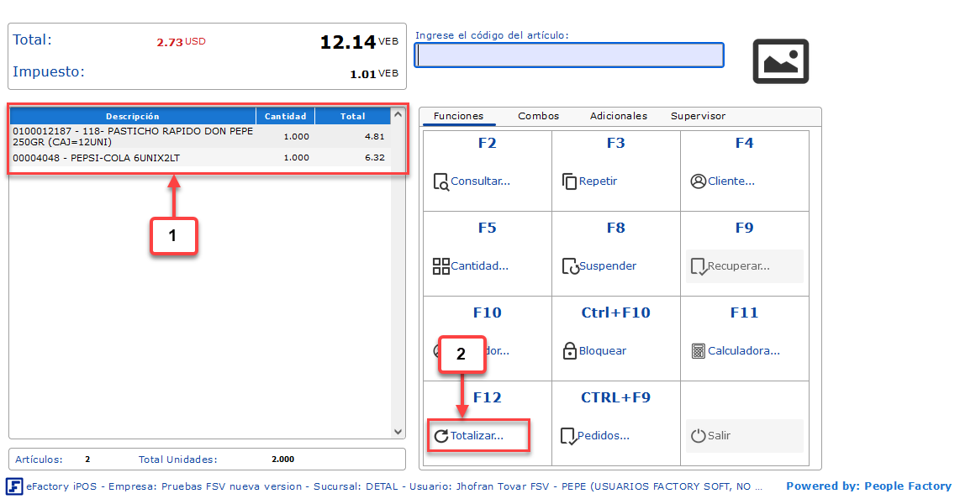Click the F2 shortcut label

point(488,143)
